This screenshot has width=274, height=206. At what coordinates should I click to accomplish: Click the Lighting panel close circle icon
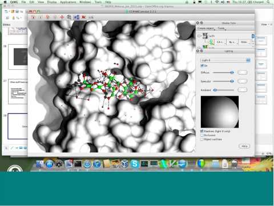[198, 51]
